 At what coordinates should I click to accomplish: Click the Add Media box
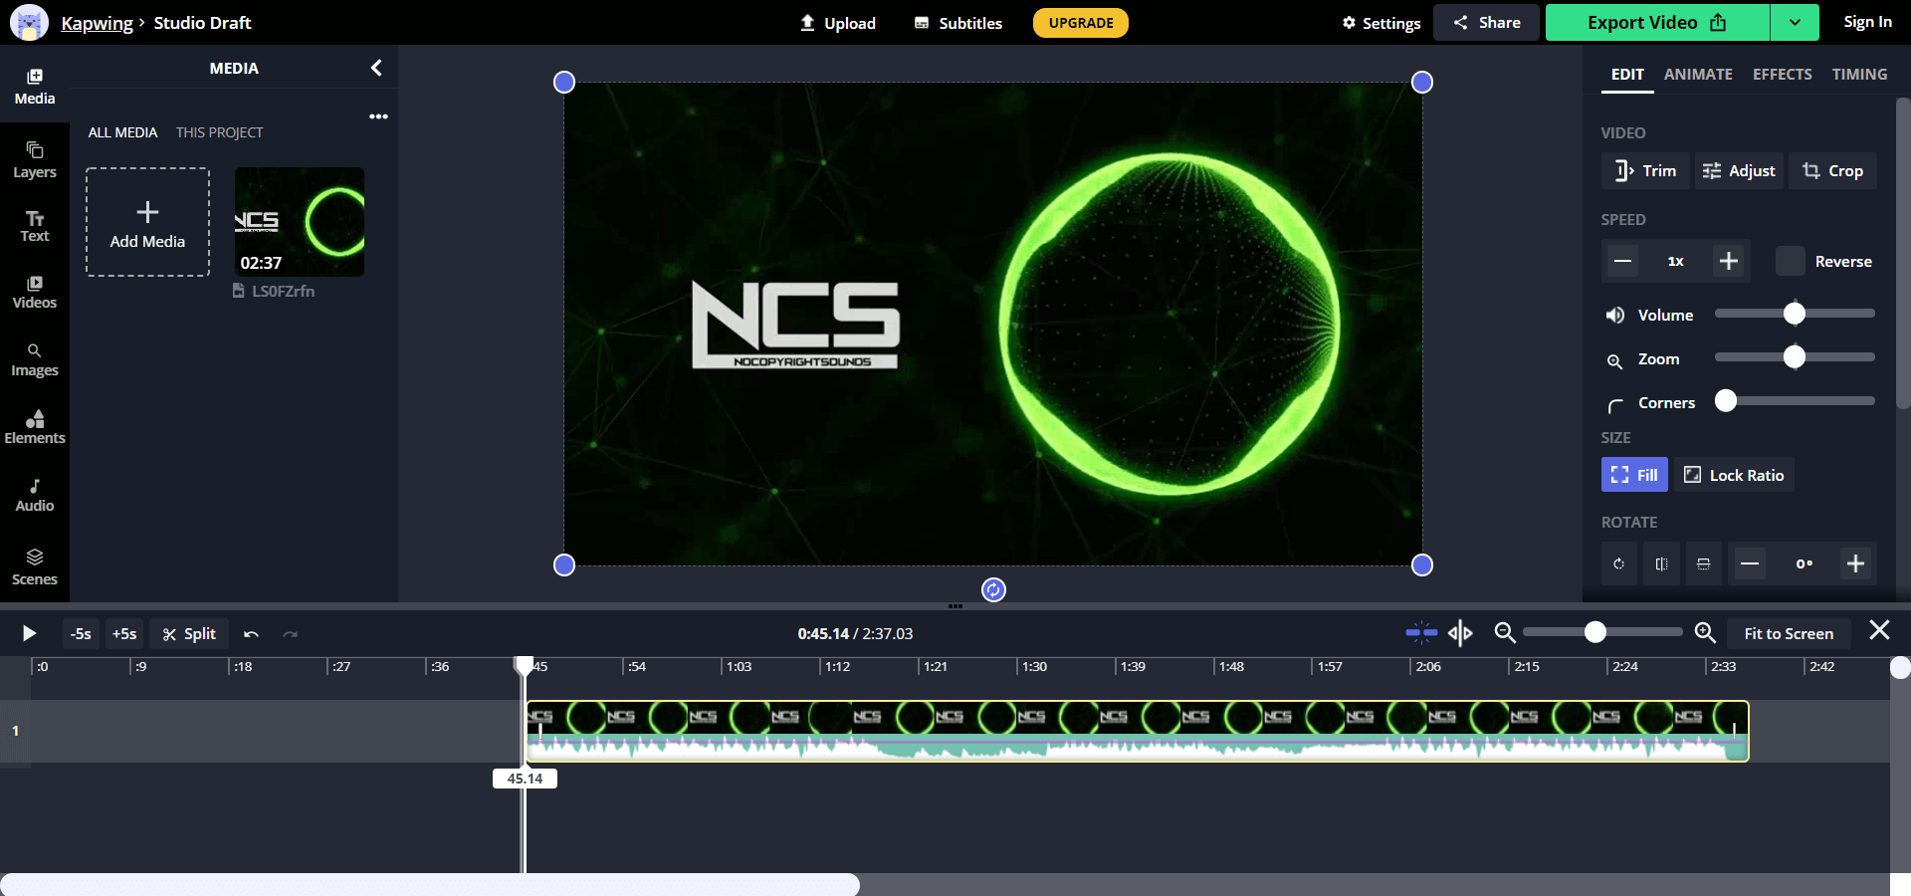click(x=147, y=221)
